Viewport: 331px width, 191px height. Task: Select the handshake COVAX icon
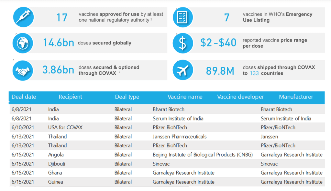pyautogui.click(x=23, y=70)
